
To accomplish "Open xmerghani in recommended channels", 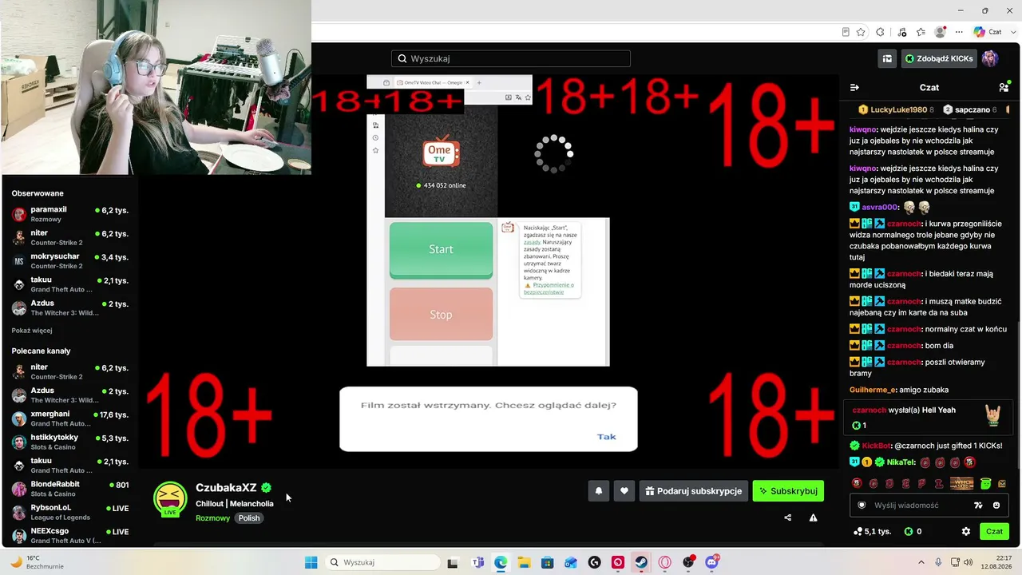I will click(69, 418).
